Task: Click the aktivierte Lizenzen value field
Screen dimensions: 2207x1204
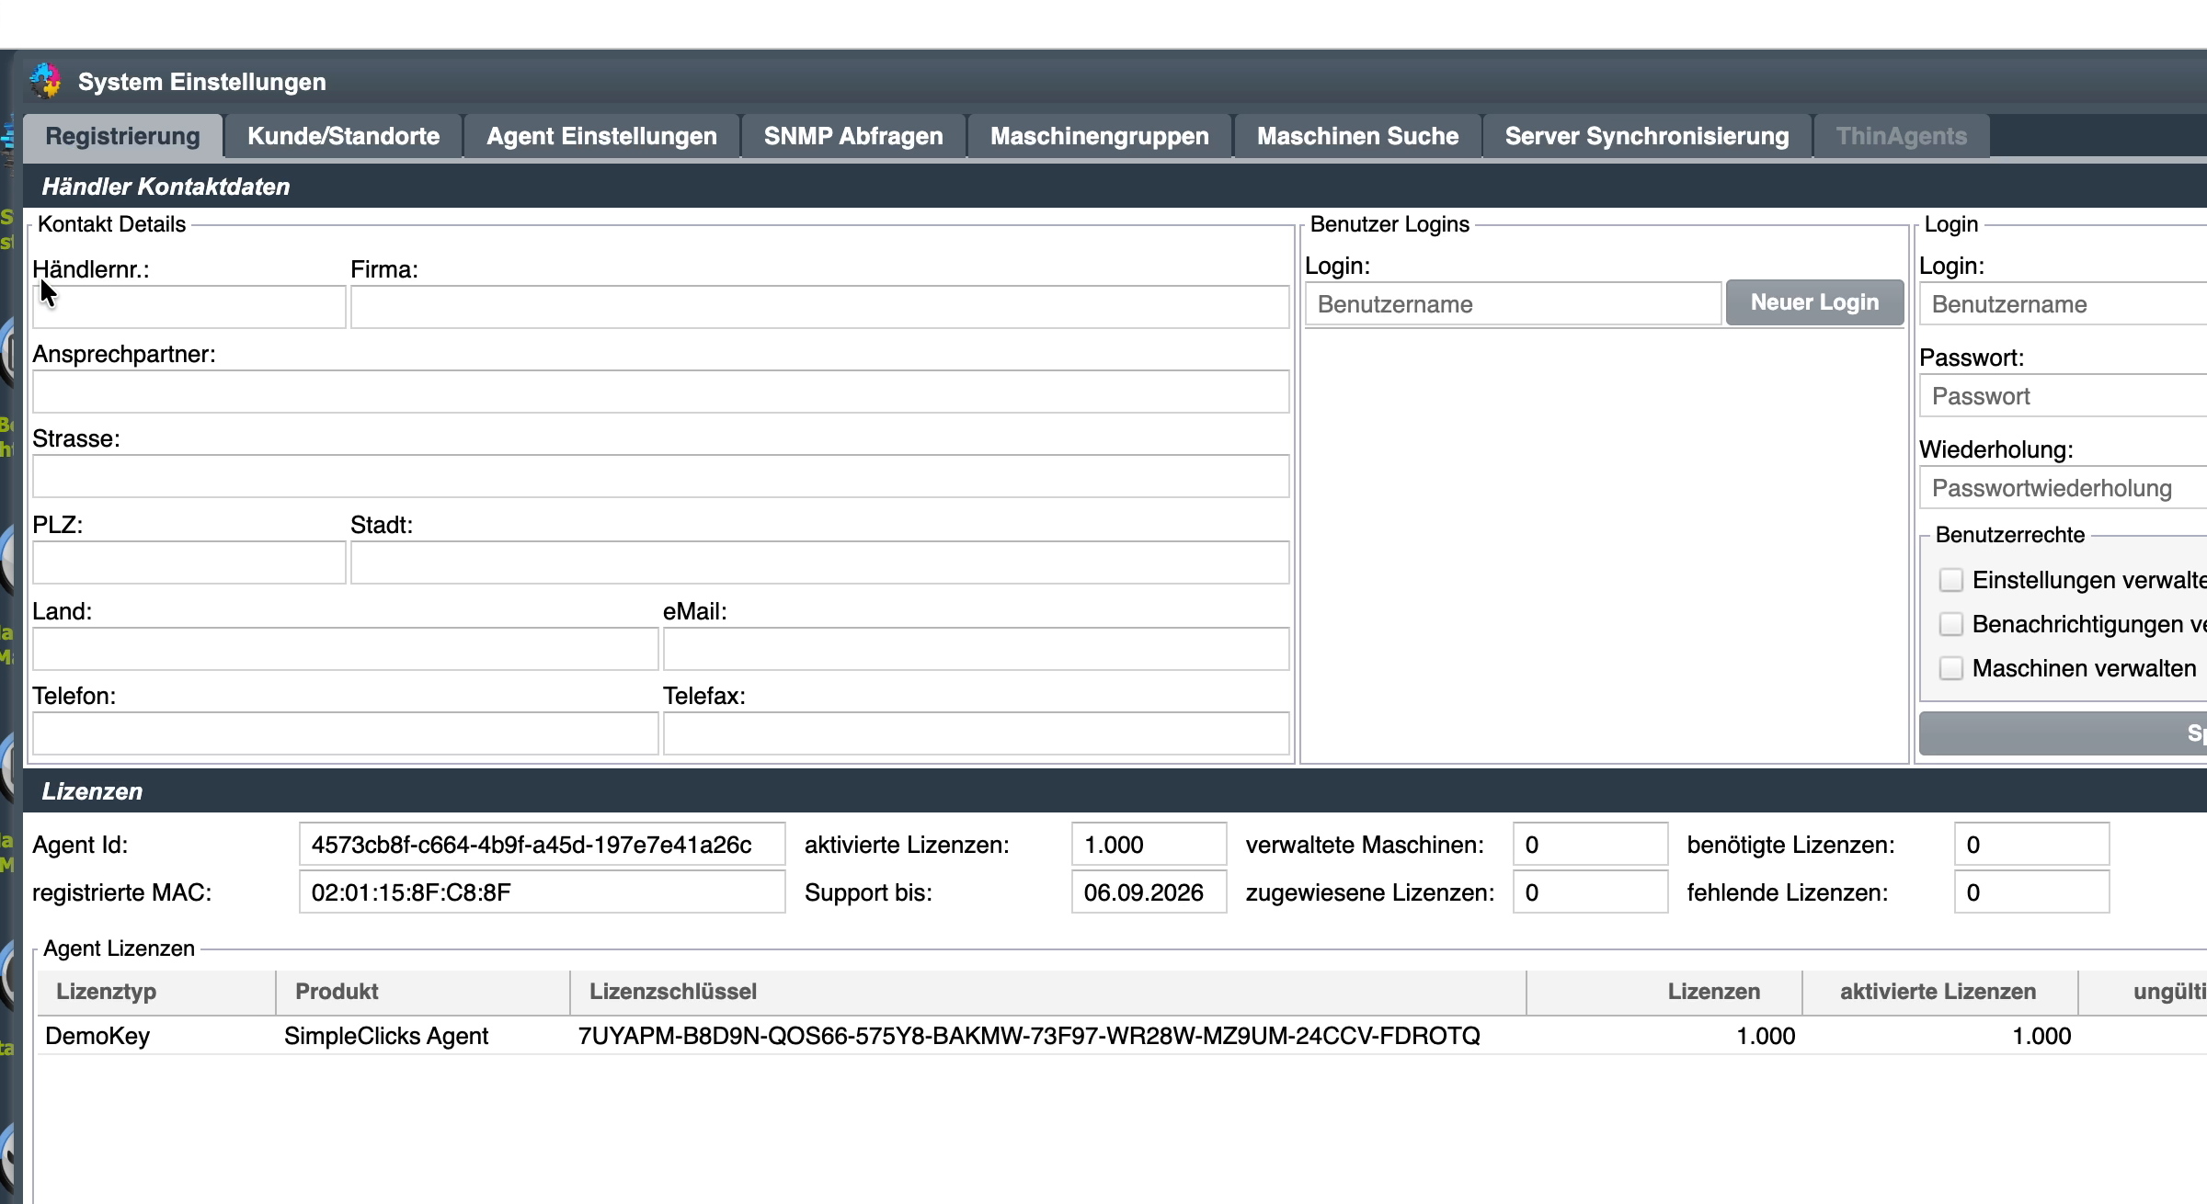Action: (x=1149, y=844)
